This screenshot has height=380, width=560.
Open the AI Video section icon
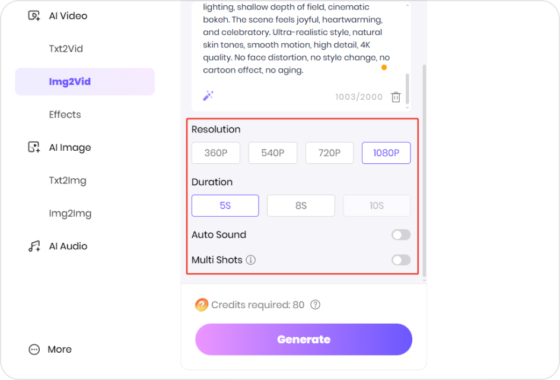33,16
